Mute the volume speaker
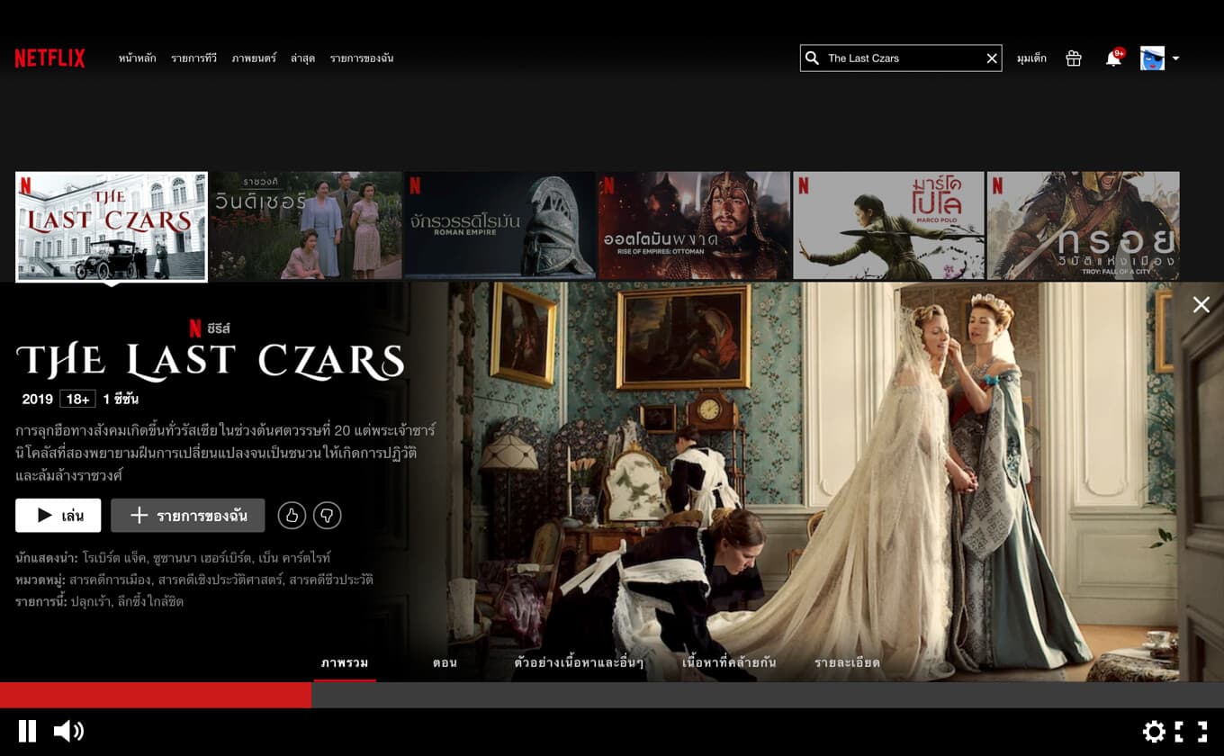1224x756 pixels. [x=68, y=731]
